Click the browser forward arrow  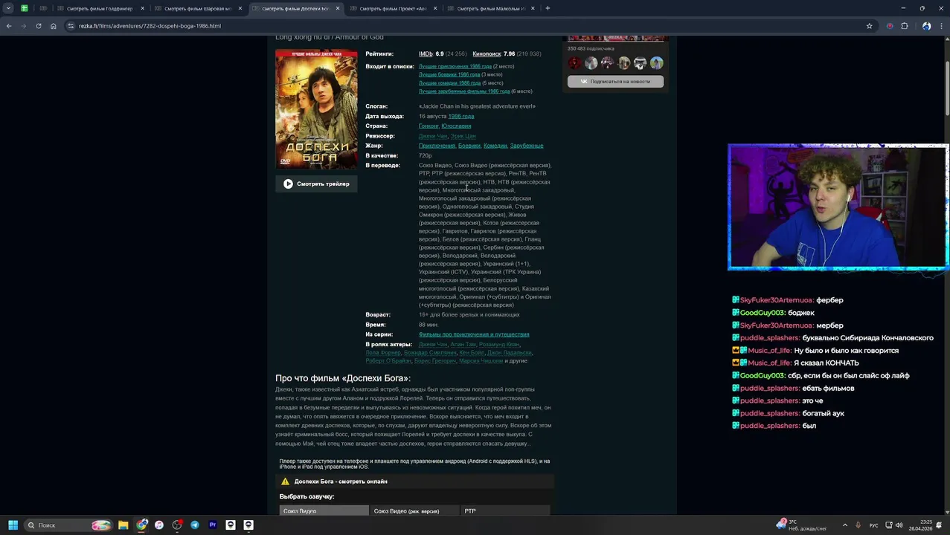[x=24, y=26]
